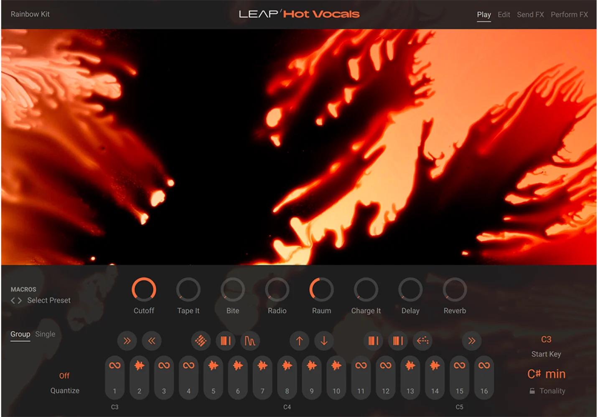Viewport: 598px width, 417px height.
Task: Click the Rainbow Kit label
Action: click(x=30, y=14)
